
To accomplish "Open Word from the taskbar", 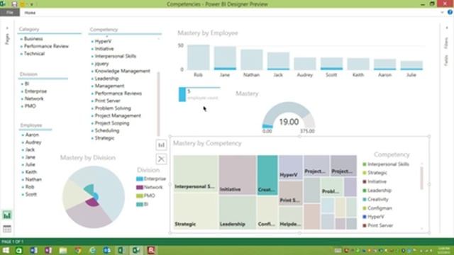I will pos(33,250).
